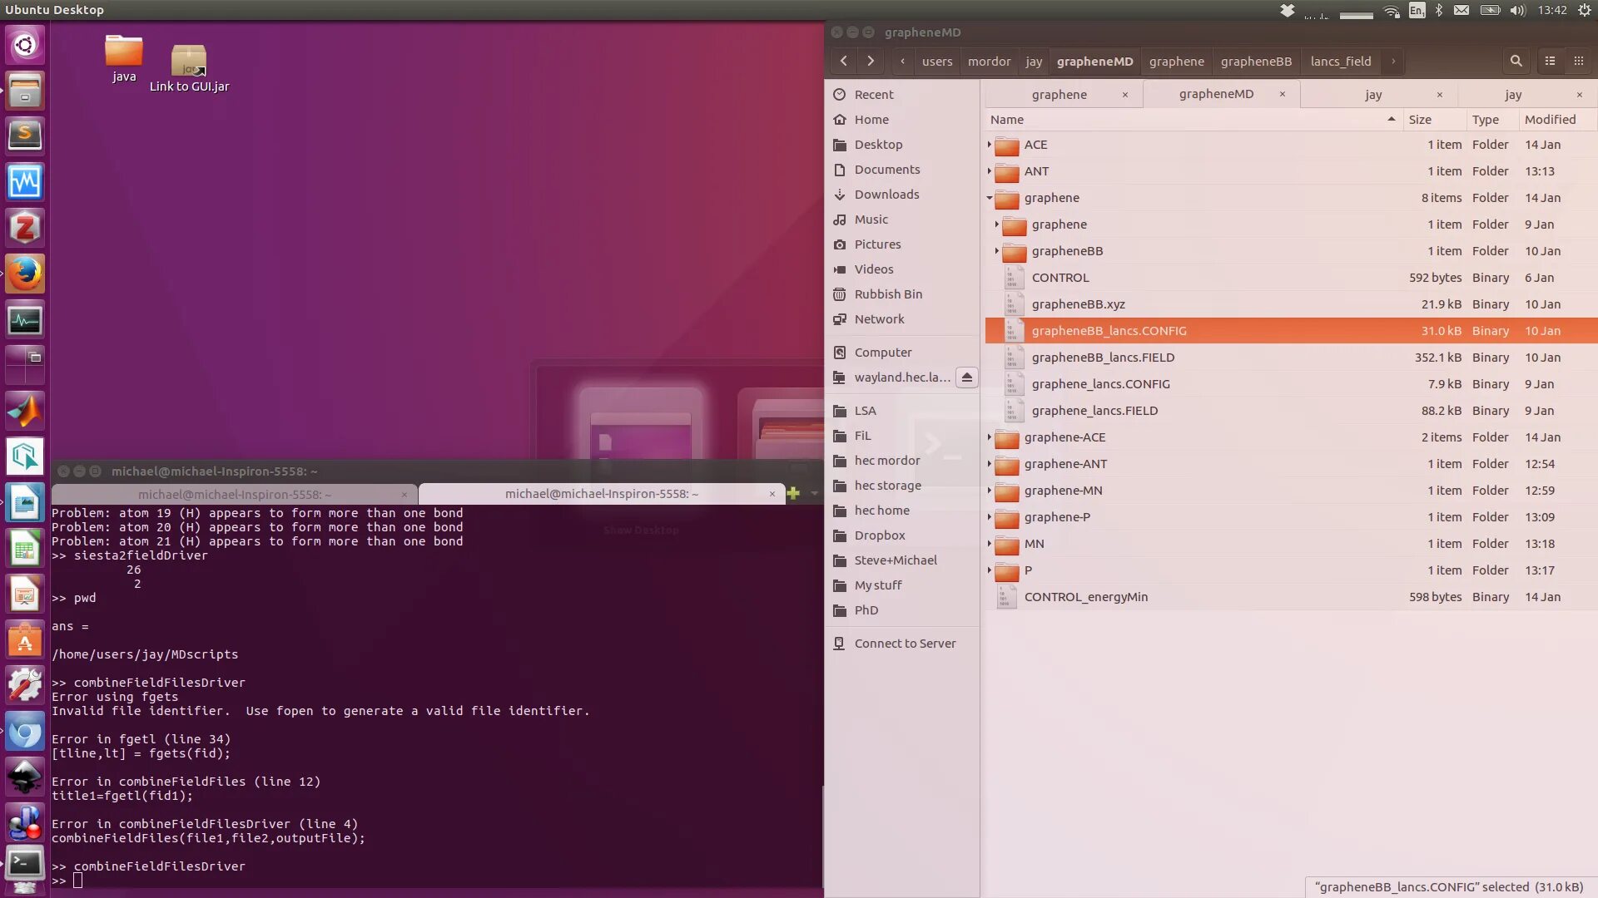Switch to the graphene file manager tab
The height and width of the screenshot is (898, 1598).
click(1059, 95)
